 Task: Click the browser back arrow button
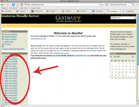tap(2, 4)
